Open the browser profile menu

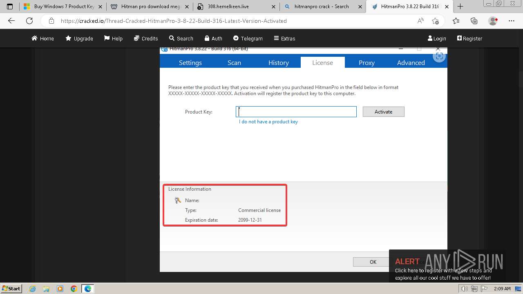click(x=493, y=21)
